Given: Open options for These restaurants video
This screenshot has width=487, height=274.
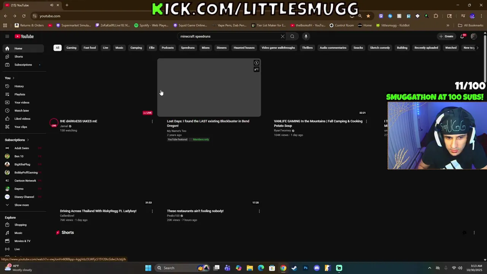Looking at the screenshot, I should [x=259, y=211].
